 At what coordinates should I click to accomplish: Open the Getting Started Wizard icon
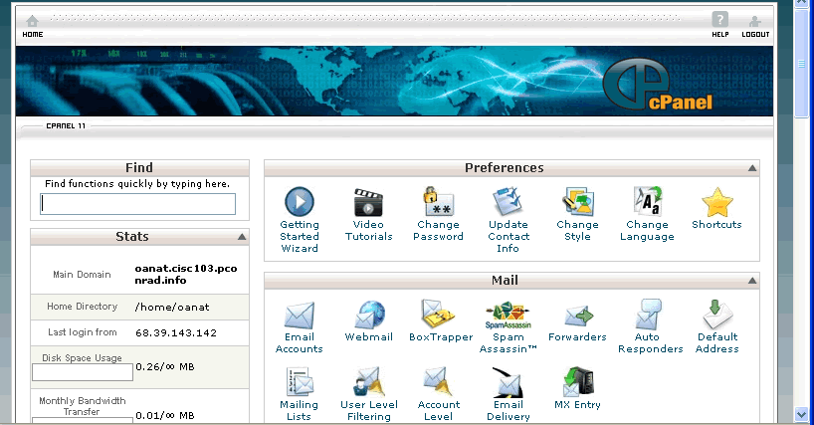pyautogui.click(x=300, y=201)
